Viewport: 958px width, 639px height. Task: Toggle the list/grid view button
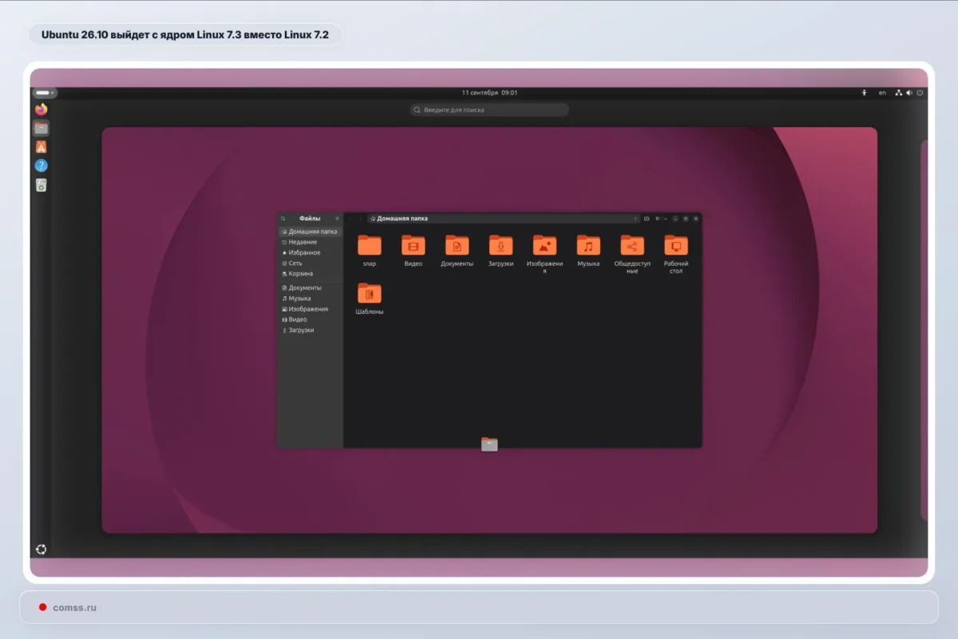click(658, 219)
